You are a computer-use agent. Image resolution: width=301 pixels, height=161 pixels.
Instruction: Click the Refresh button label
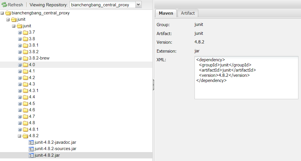(x=15, y=5)
